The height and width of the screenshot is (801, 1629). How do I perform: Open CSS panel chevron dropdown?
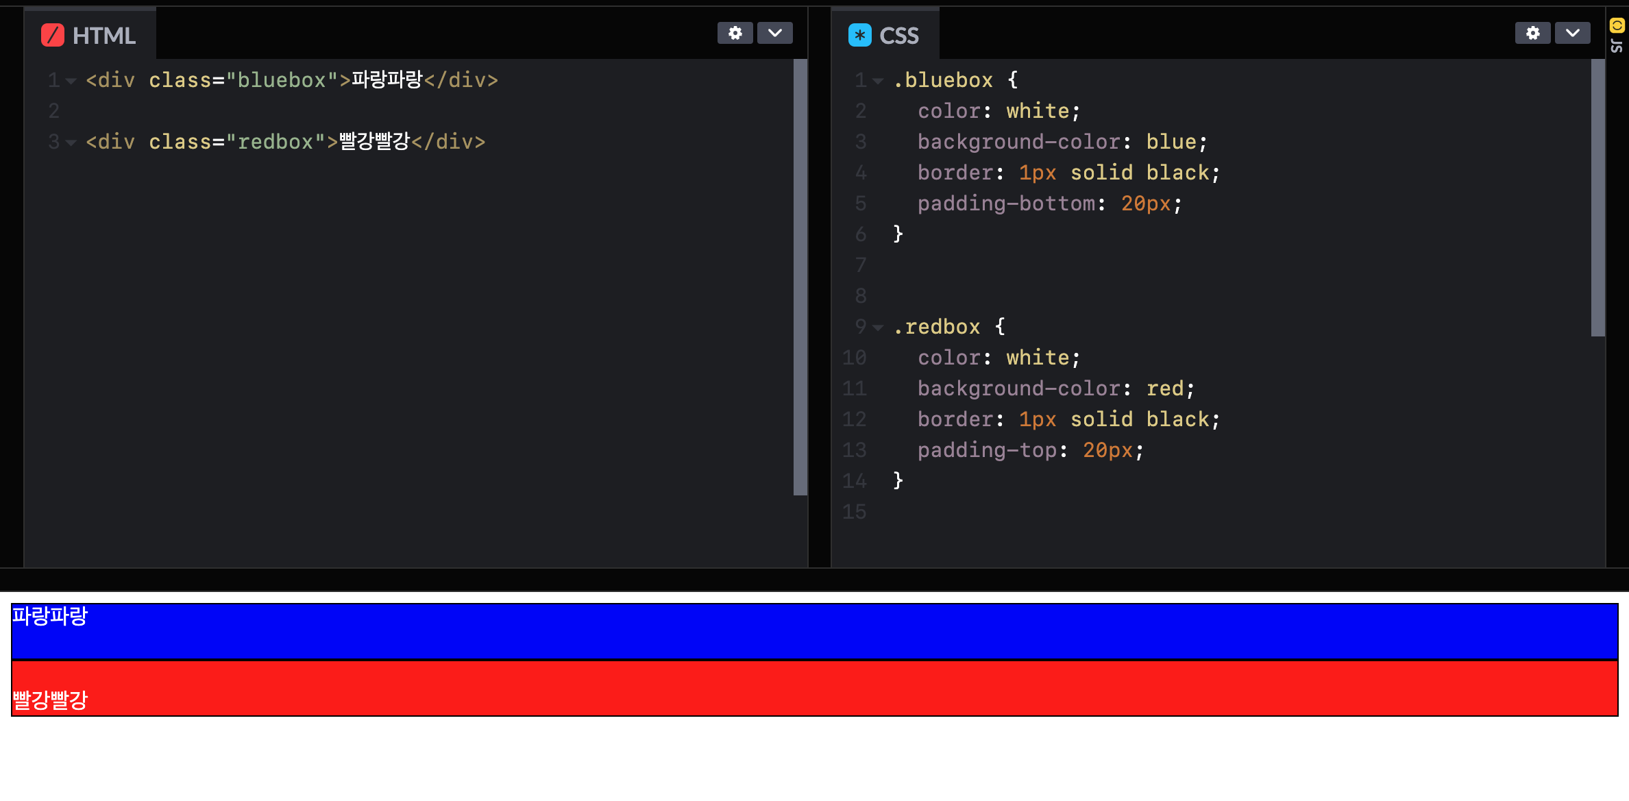coord(1572,33)
